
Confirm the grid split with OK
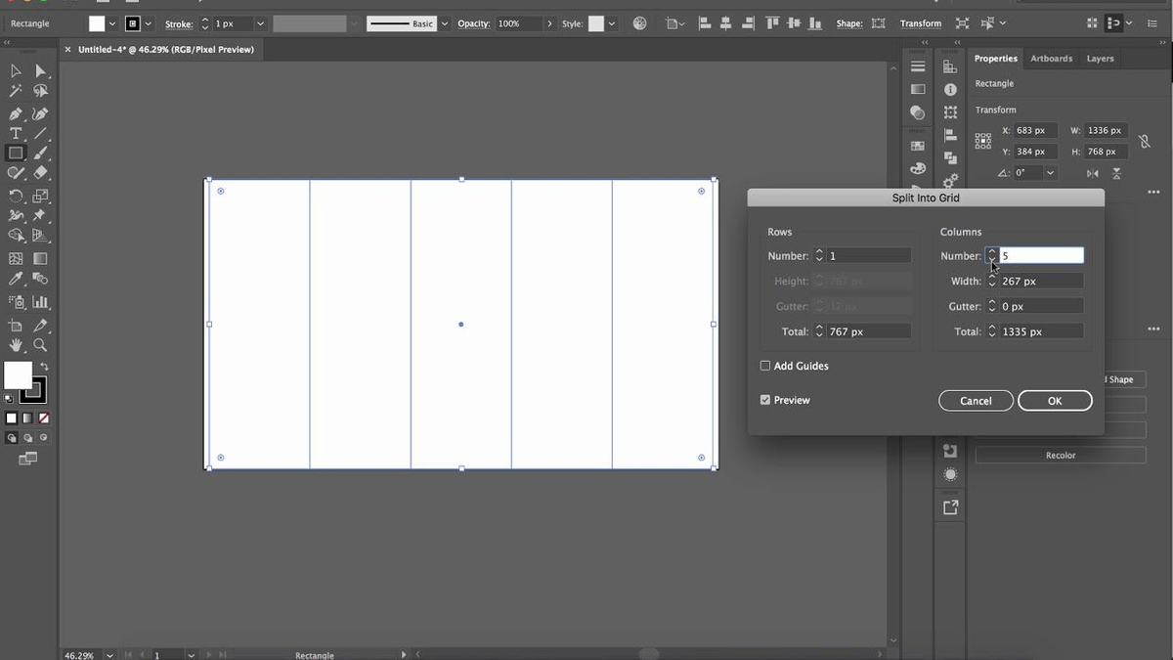pyautogui.click(x=1054, y=401)
